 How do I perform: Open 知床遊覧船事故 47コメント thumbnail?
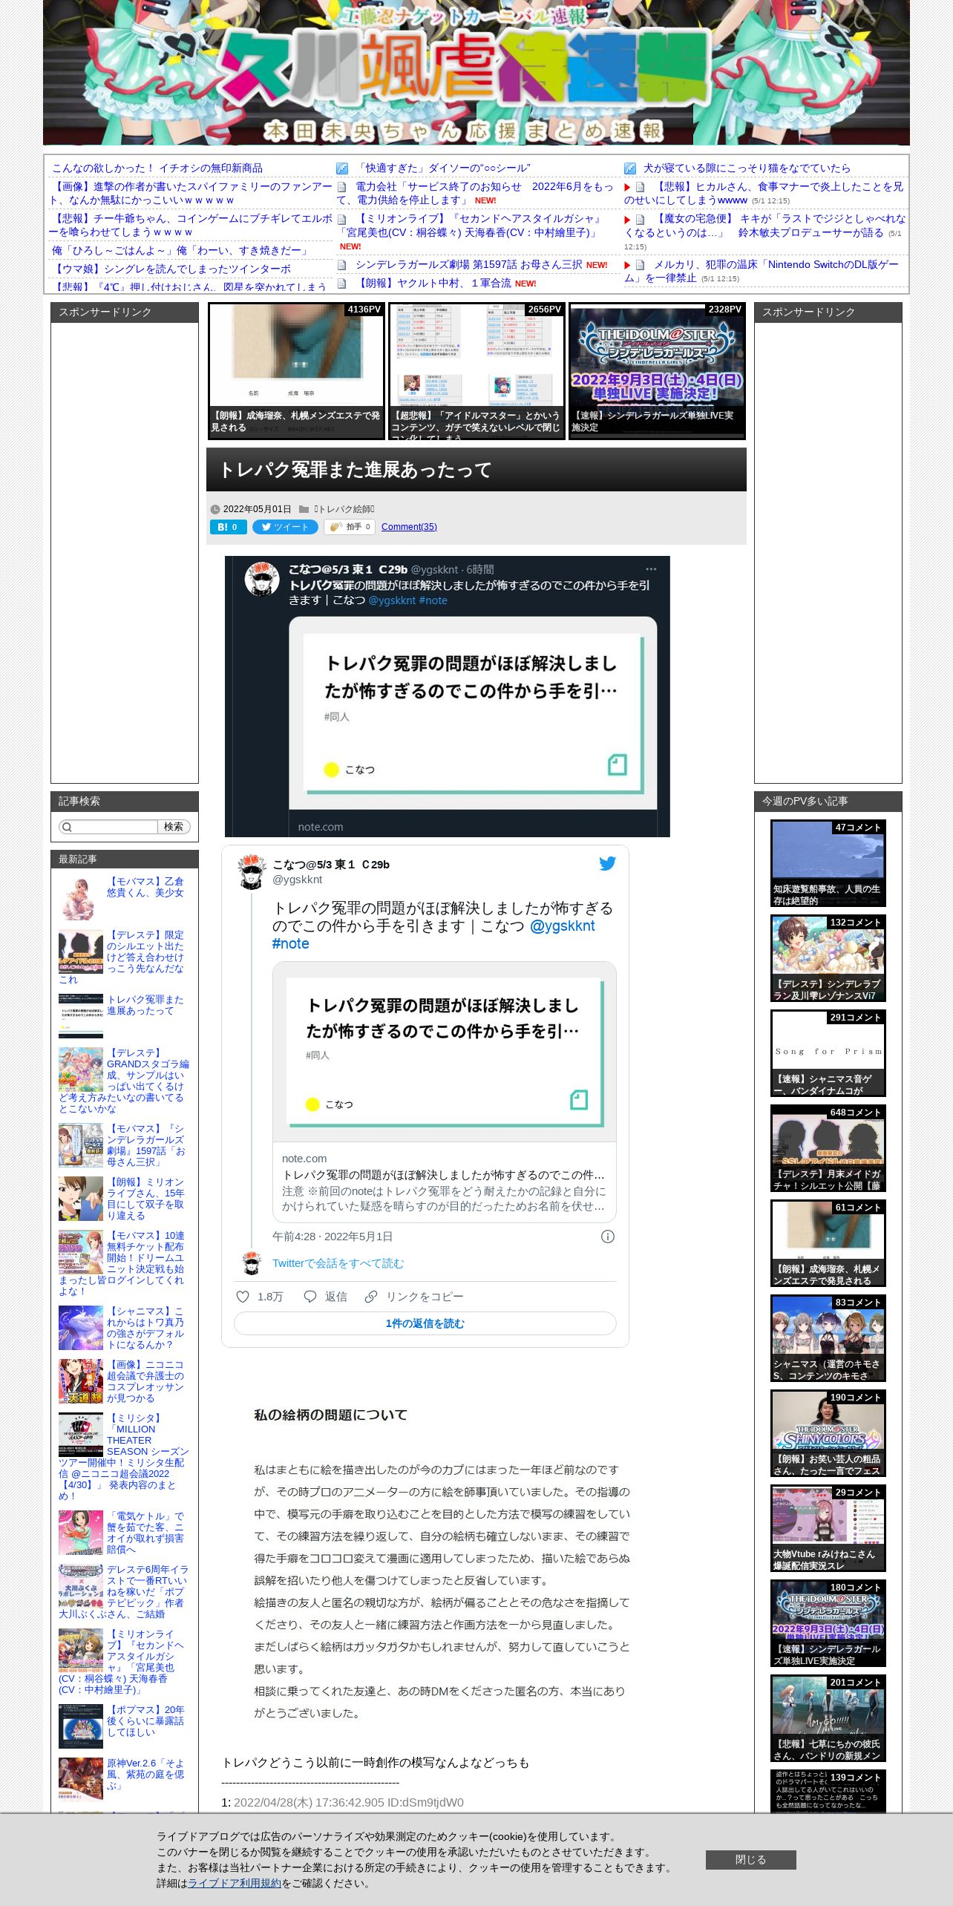click(828, 864)
